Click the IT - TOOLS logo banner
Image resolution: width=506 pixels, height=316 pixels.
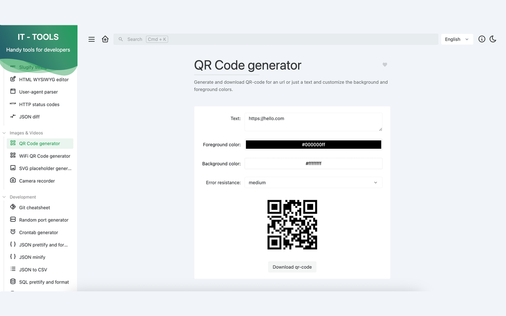(38, 43)
